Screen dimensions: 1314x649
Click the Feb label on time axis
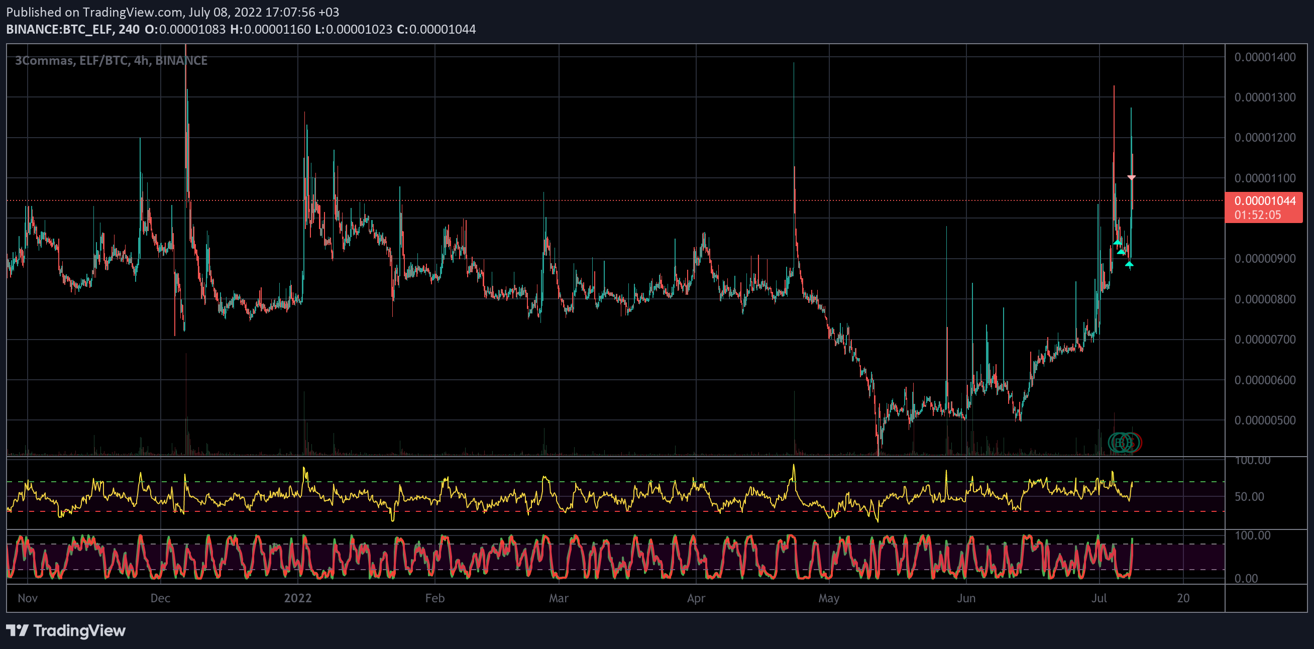[x=434, y=598]
